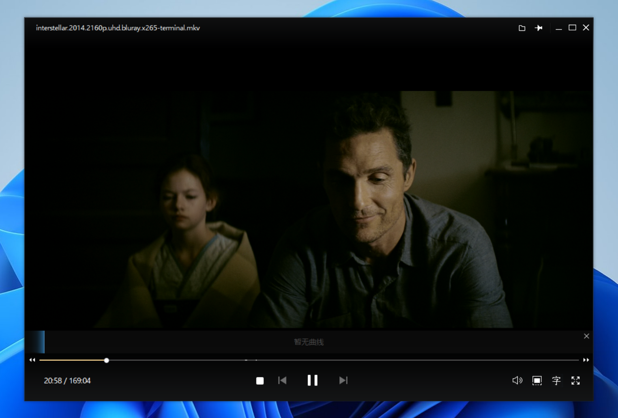Screen dimensions: 618x418
Task: Click the interstellar.2014 mkv filename title
Action: click(x=118, y=28)
